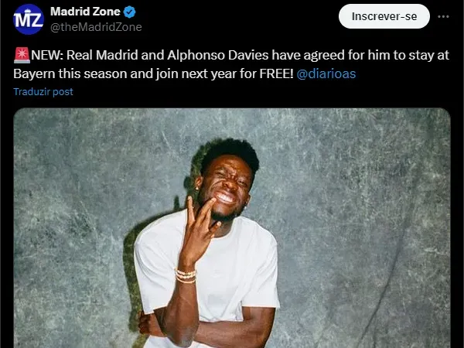Click the name Alphonso Davies in the text
Image resolution: width=464 pixels, height=348 pixels.
pos(218,56)
